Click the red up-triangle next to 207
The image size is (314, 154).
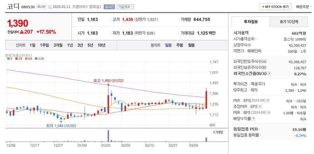[x=22, y=32]
